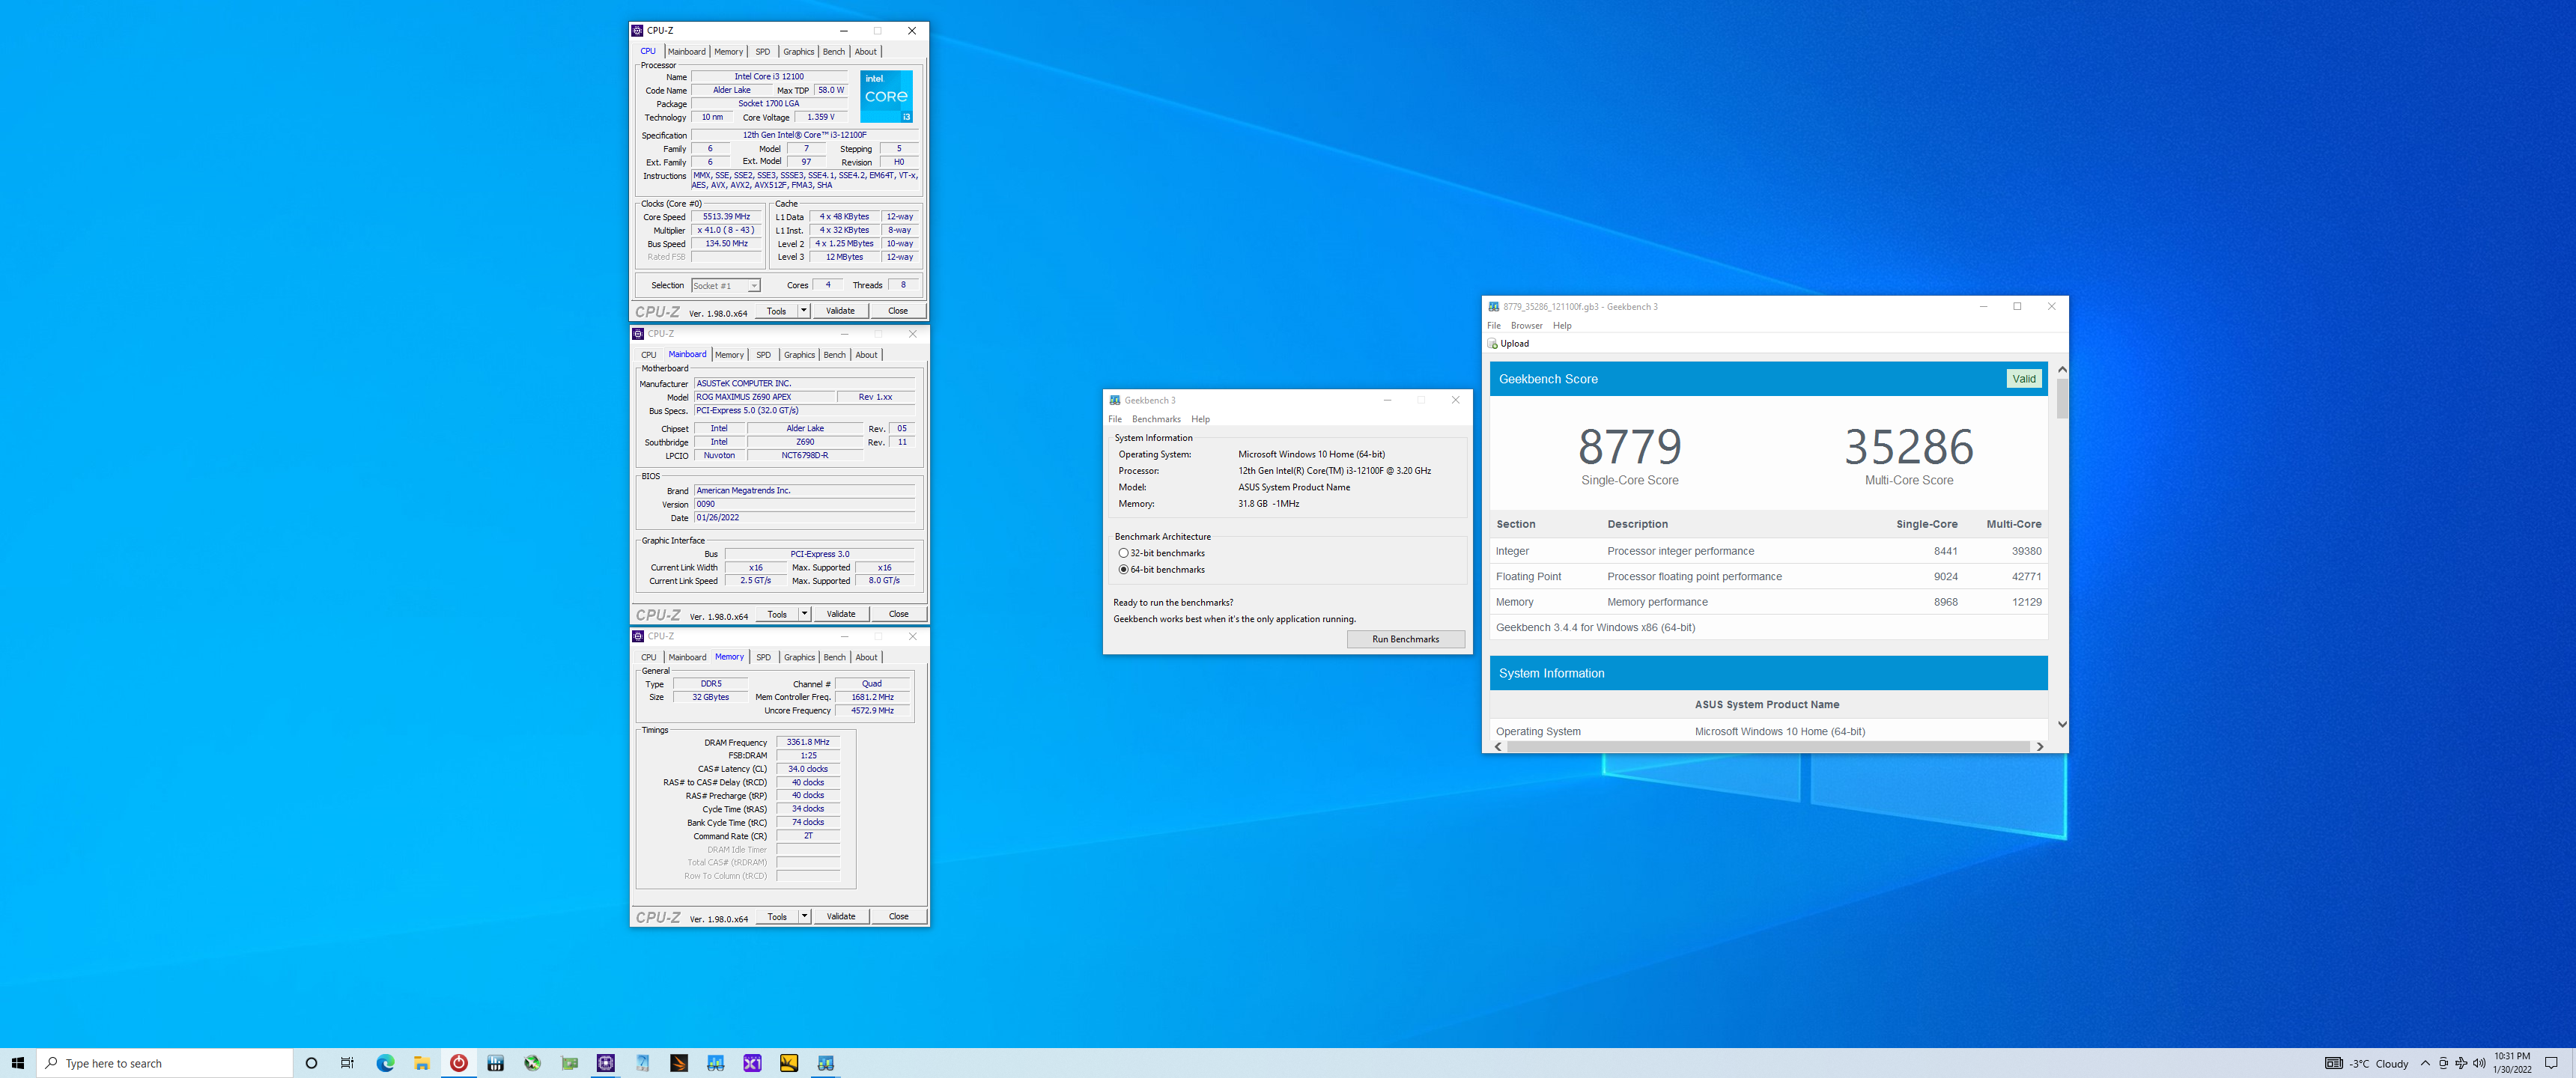2576x1078 pixels.
Task: Select the 32-bit benchmarks radio button
Action: click(x=1123, y=553)
